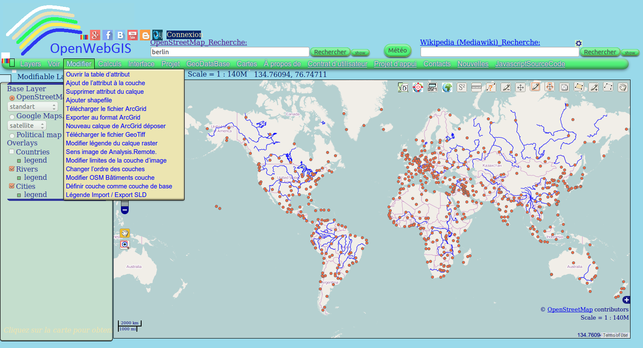Open the Layers menu
Viewport: 643px width, 348px height.
tap(31, 64)
